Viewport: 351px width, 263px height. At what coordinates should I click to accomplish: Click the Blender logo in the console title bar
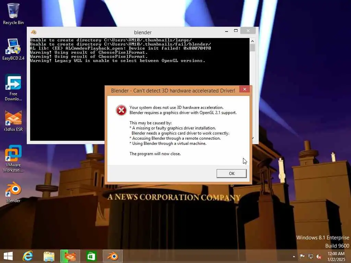pos(34,32)
